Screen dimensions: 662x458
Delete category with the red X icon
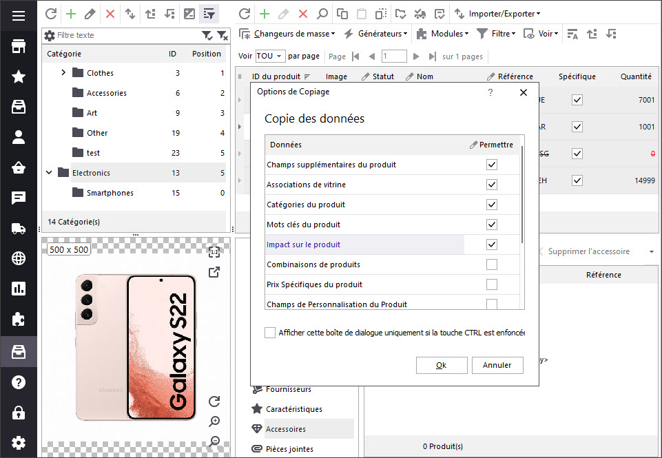(x=110, y=14)
